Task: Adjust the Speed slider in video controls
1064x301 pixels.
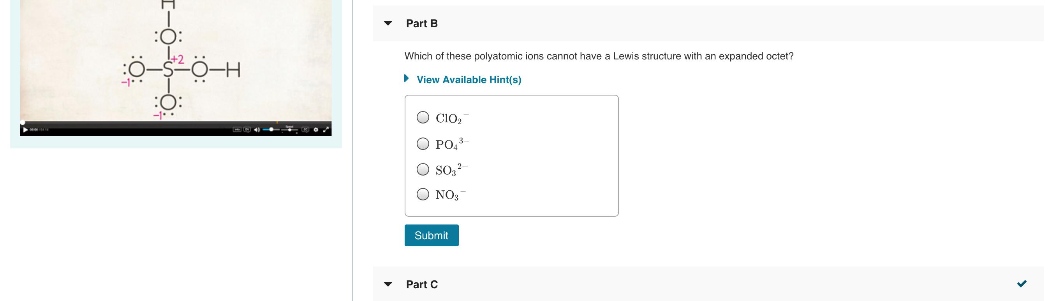Action: tap(291, 130)
